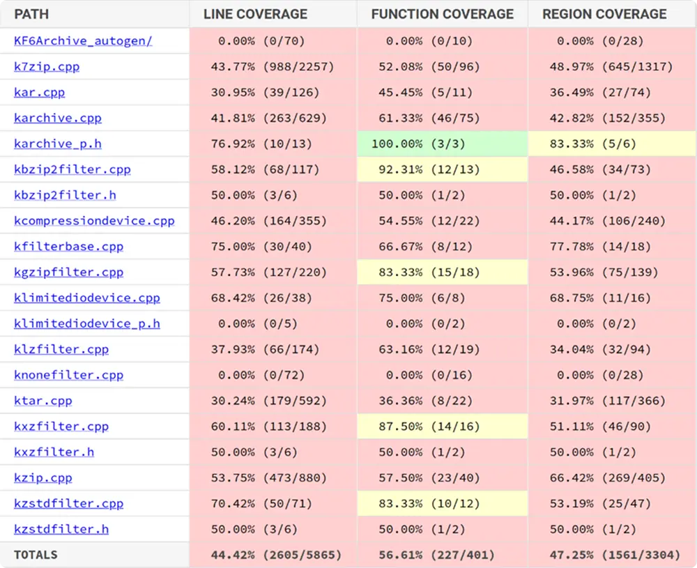This screenshot has width=697, height=568.
Task: Open the ktar.cpp file link
Action: pos(43,401)
